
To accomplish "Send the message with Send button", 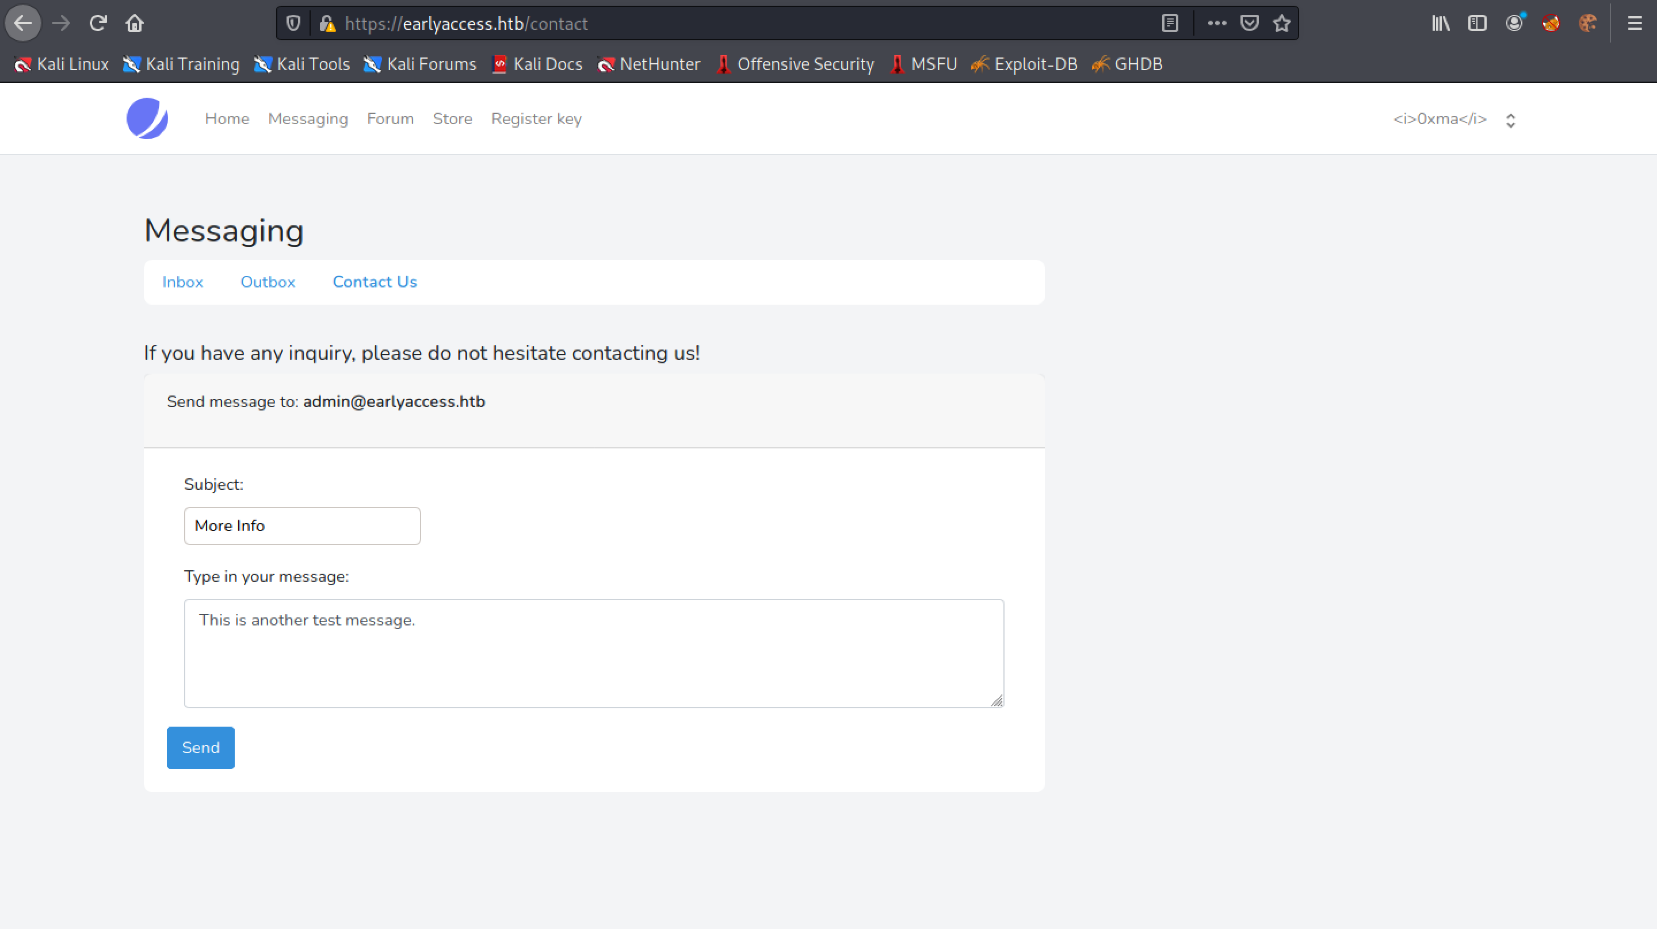I will [201, 748].
